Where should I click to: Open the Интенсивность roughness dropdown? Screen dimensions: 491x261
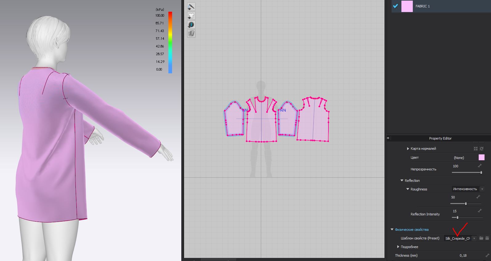tap(468, 189)
